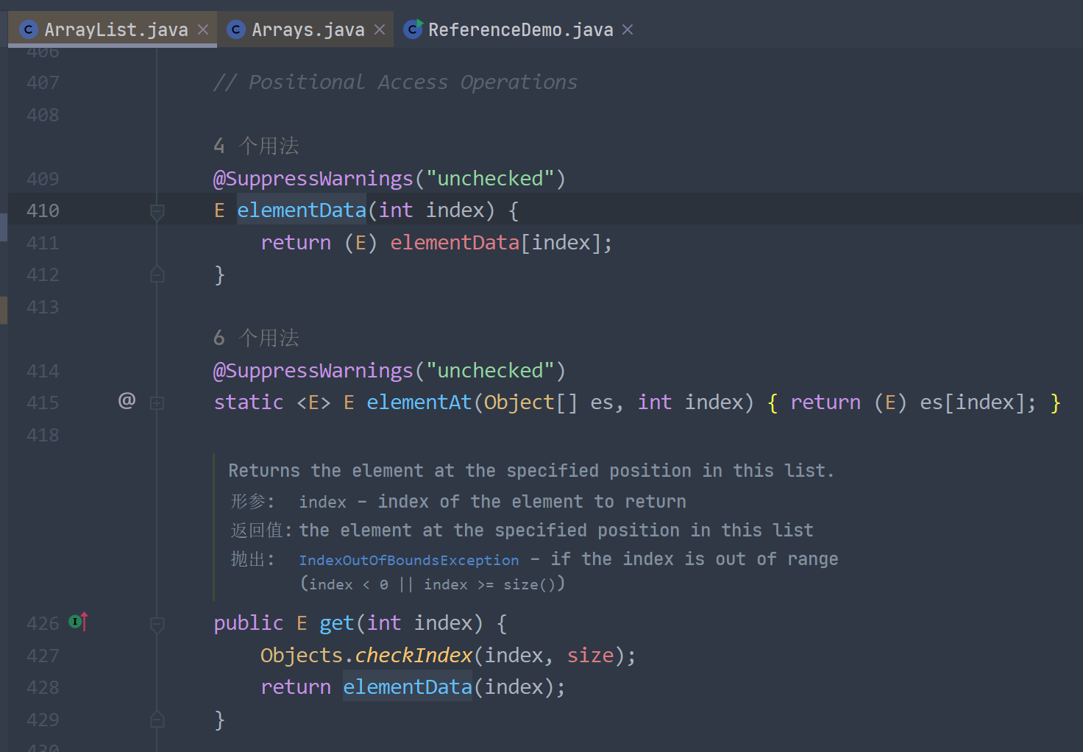Open the ReferenceDemo.java tab
Viewport: 1083px width, 752px height.
[x=520, y=29]
